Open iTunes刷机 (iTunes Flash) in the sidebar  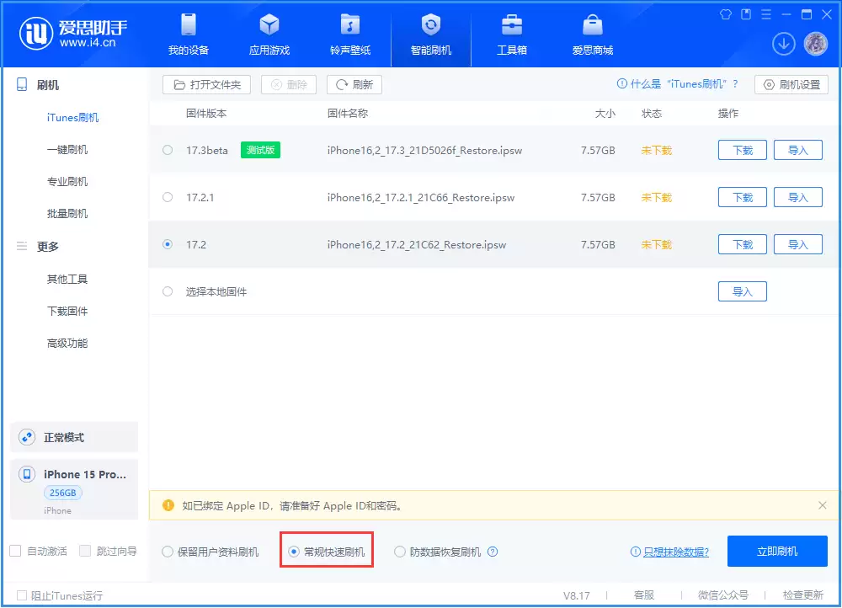click(72, 117)
